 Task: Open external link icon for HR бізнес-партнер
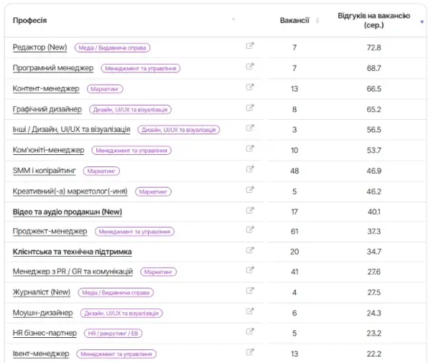click(x=249, y=331)
